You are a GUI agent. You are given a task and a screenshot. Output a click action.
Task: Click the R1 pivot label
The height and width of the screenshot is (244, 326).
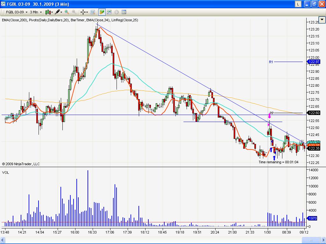pos(271,62)
